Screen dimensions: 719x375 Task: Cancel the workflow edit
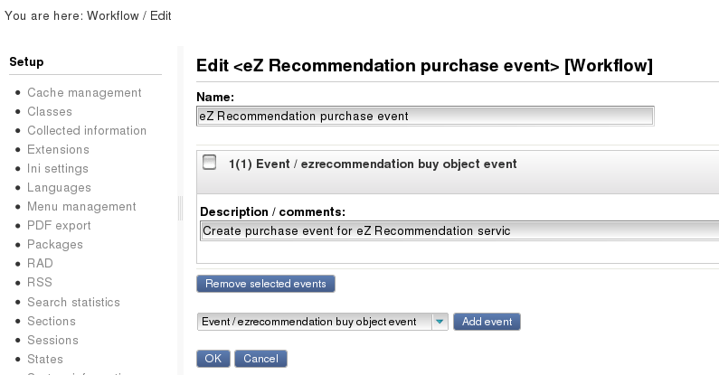260,359
